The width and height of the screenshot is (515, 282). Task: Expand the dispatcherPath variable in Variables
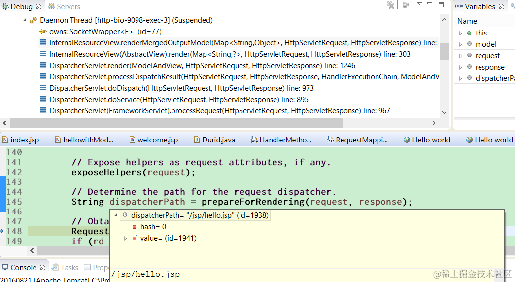(x=460, y=78)
